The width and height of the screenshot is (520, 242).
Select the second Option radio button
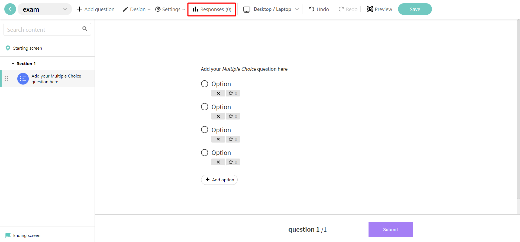[205, 107]
